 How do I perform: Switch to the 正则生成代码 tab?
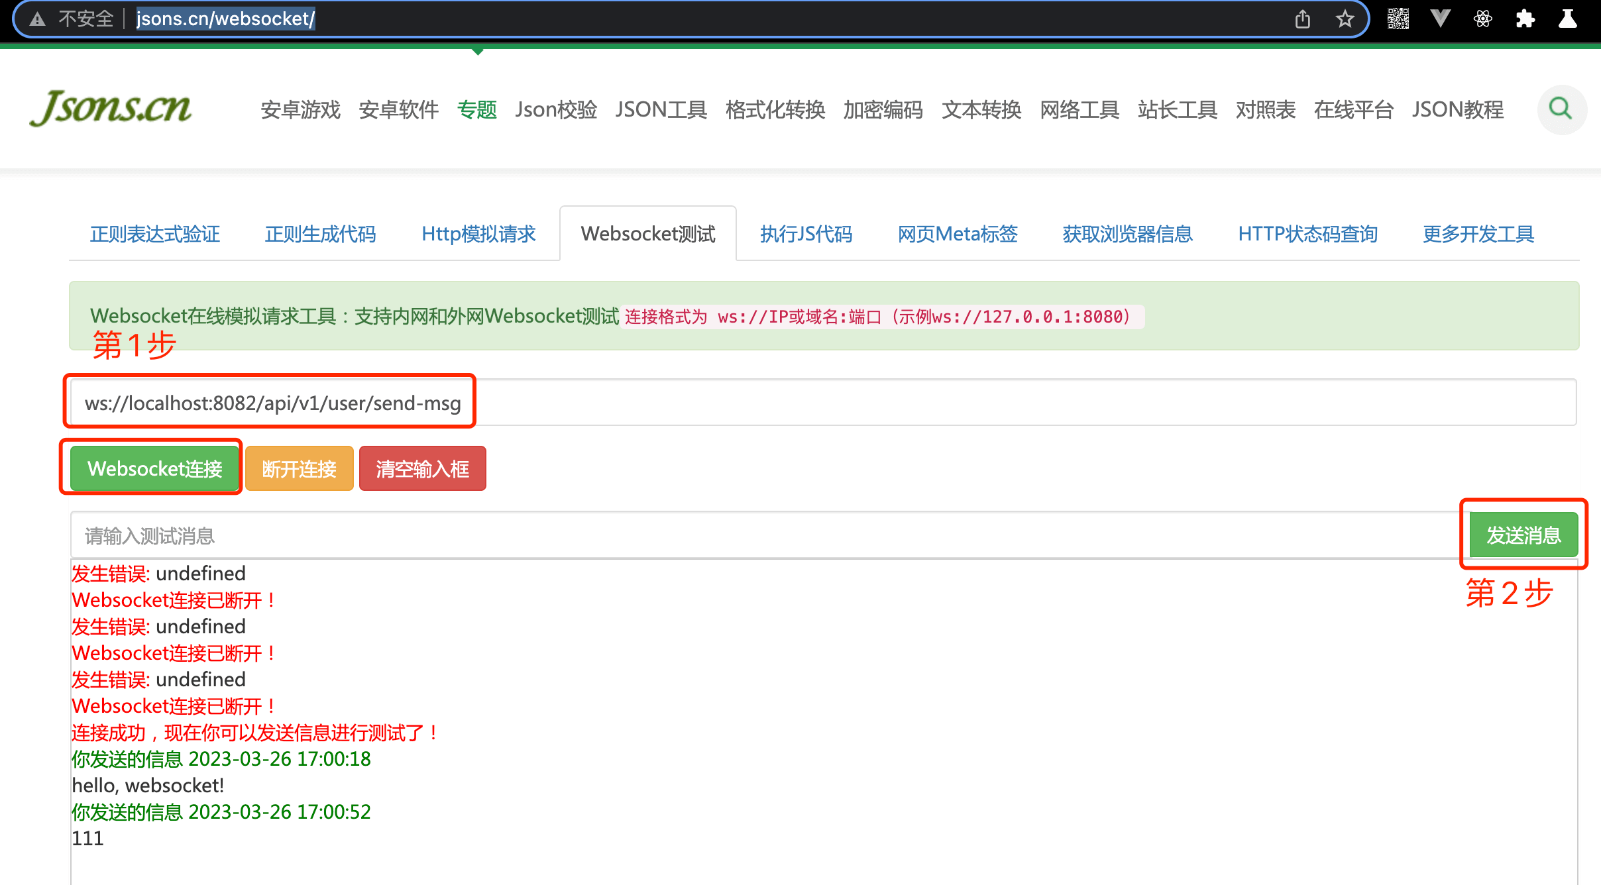pos(320,234)
